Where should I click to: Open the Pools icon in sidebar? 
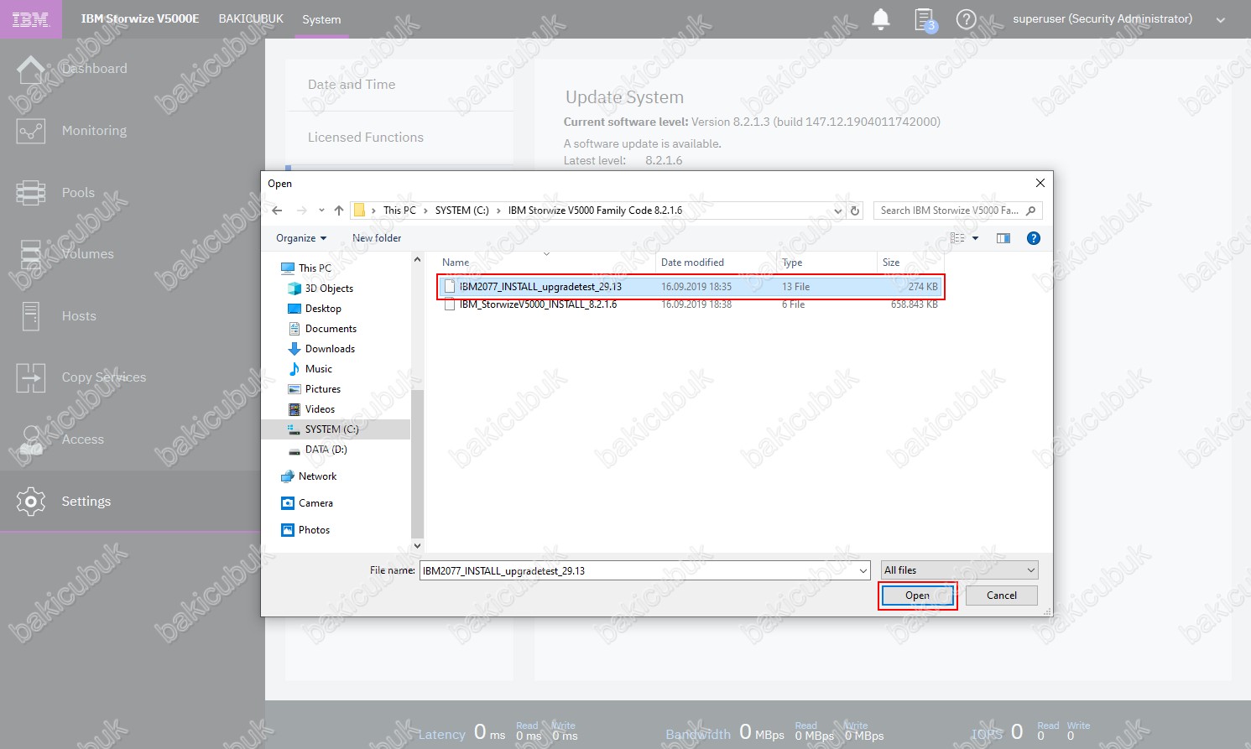pyautogui.click(x=31, y=193)
